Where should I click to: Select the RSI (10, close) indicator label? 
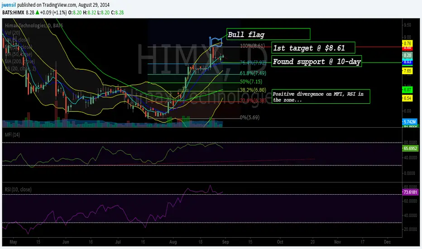pos(18,189)
